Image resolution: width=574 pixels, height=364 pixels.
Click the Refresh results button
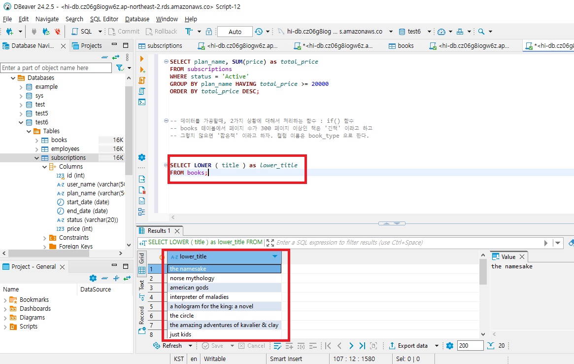pos(168,346)
